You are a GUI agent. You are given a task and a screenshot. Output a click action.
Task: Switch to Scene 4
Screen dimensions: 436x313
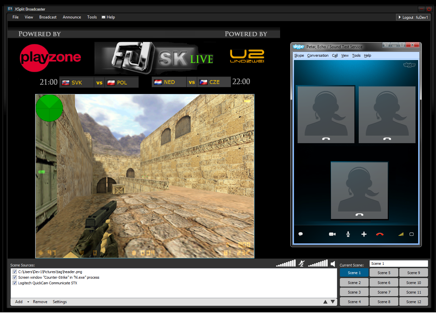coord(354,302)
